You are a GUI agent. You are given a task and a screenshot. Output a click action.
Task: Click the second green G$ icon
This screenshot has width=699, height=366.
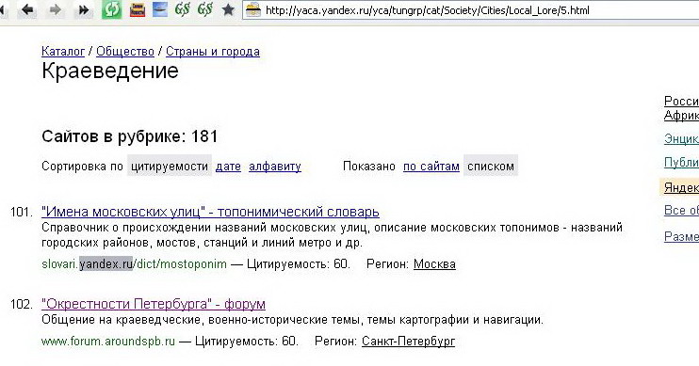coord(205,9)
